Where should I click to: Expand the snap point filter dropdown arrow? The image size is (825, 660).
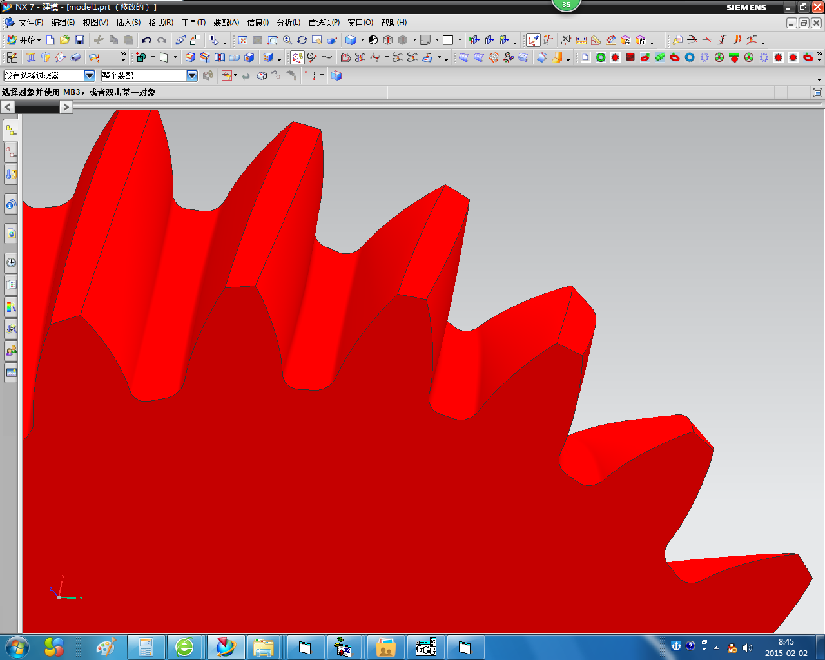236,75
